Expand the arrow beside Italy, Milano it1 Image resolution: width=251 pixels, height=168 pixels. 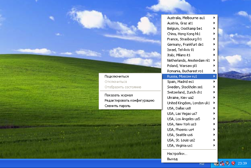tap(214, 55)
